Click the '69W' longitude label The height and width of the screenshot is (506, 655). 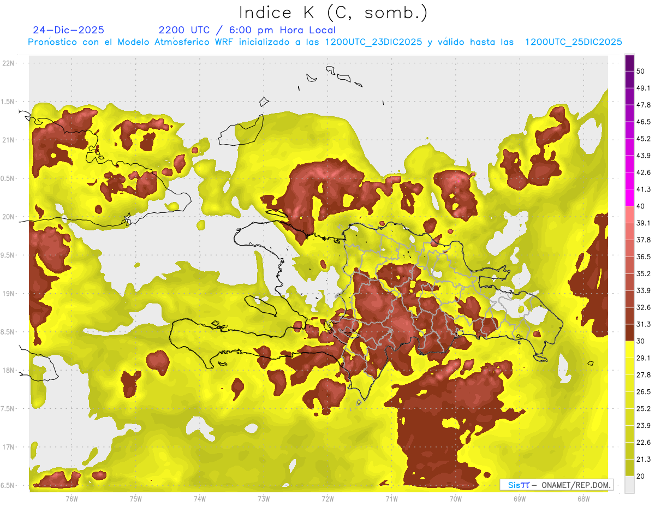[519, 499]
